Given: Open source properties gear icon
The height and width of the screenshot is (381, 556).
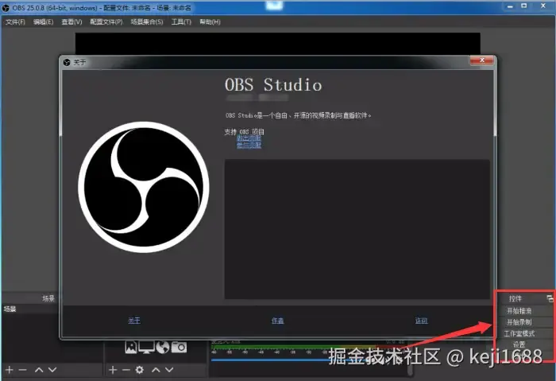Looking at the screenshot, I should tap(140, 370).
